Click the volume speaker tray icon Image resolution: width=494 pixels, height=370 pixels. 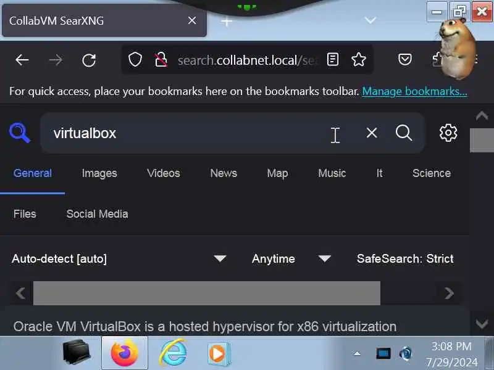406,353
